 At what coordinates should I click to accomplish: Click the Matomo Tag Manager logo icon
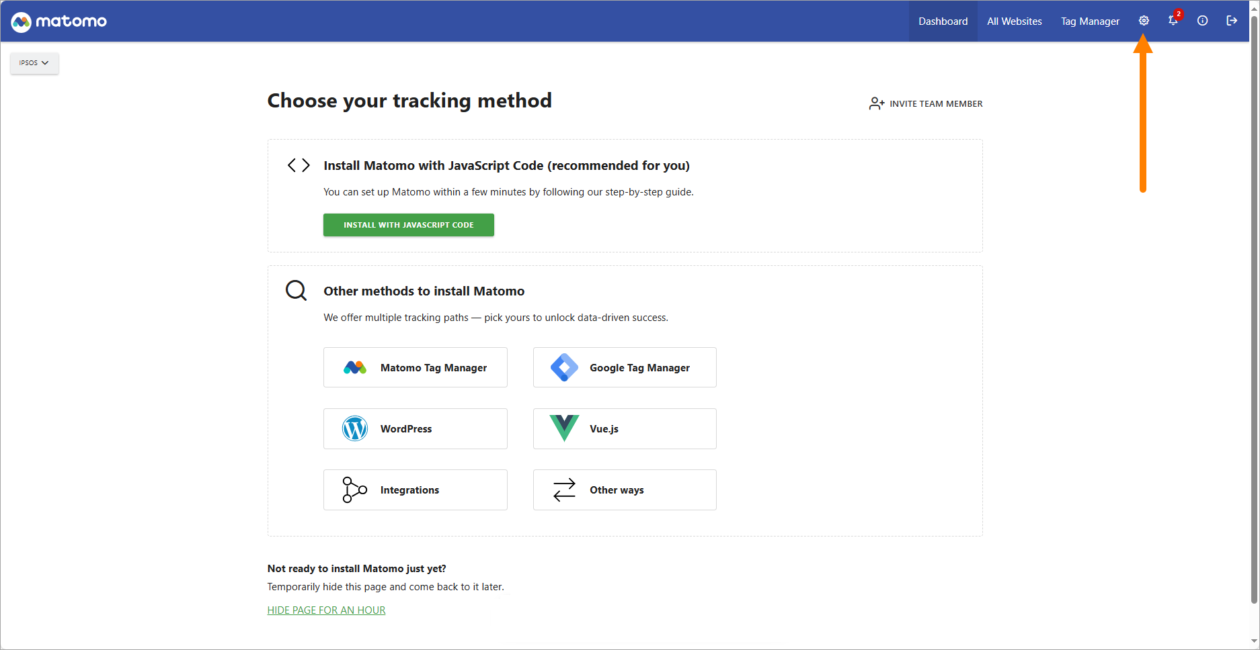tap(355, 367)
